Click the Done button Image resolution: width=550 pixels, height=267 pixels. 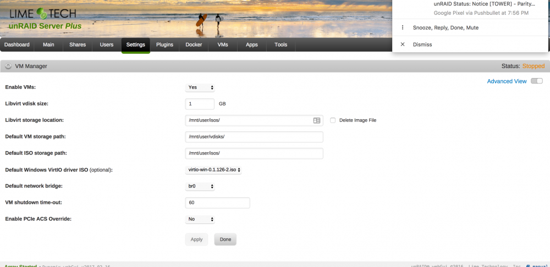coord(226,240)
